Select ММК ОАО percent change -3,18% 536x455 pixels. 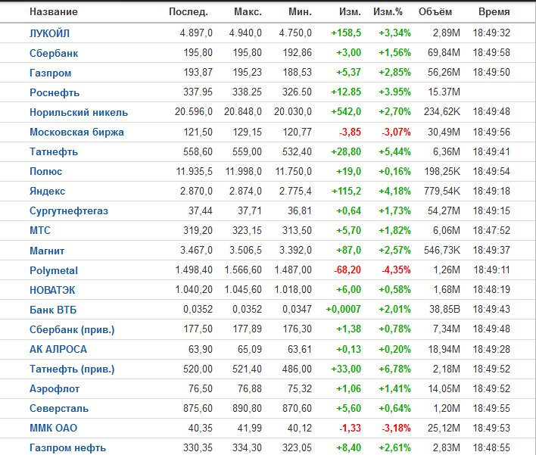point(396,428)
